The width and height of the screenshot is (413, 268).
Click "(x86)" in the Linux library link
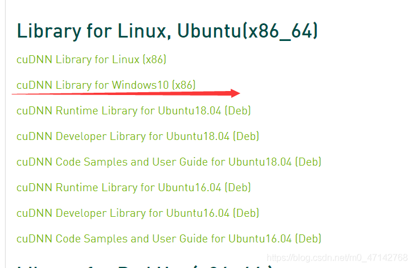[154, 59]
